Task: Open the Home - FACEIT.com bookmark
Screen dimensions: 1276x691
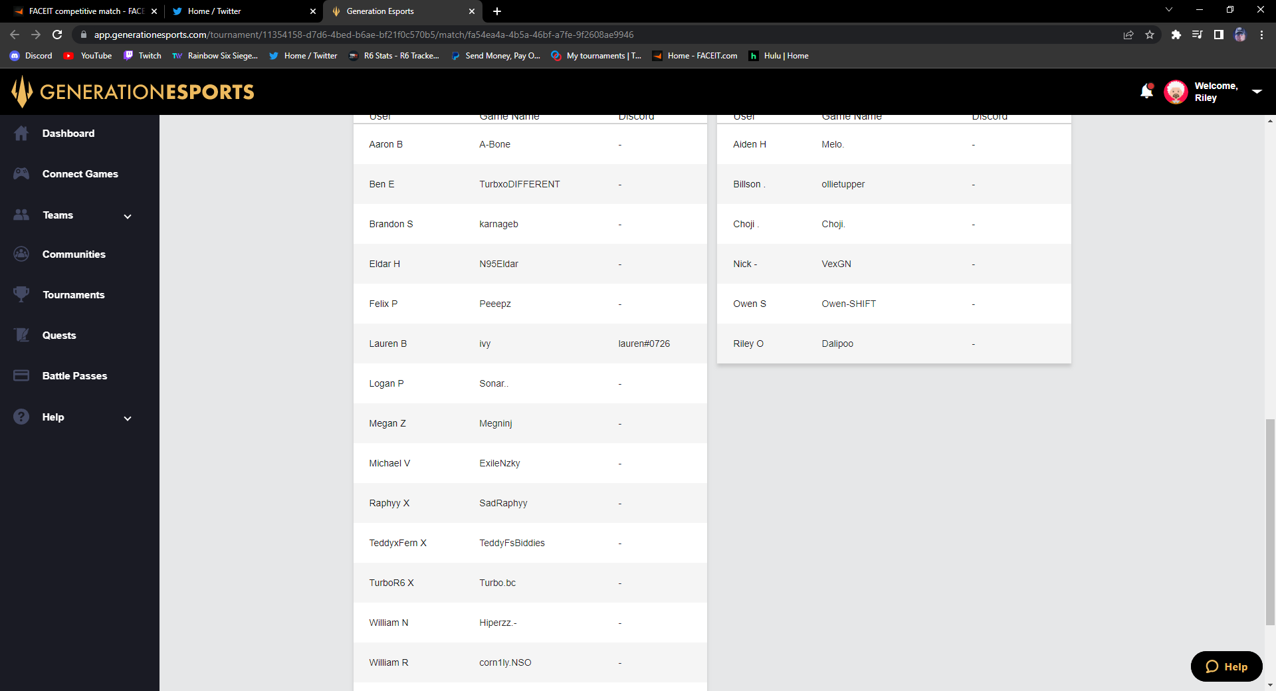Action: pos(695,56)
